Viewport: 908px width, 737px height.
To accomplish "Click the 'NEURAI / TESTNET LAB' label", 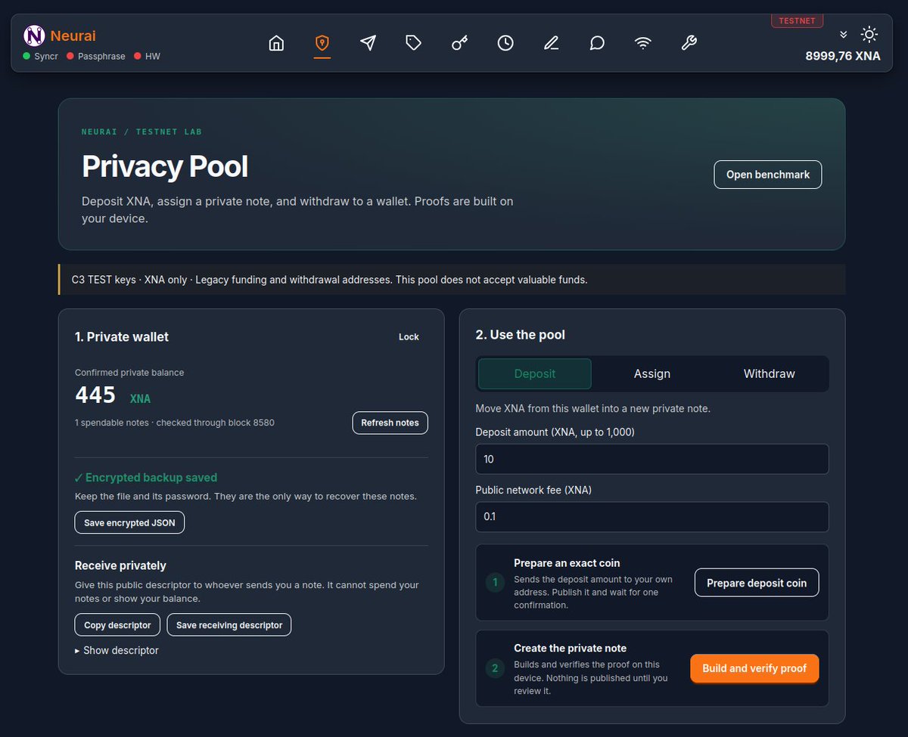I will [x=142, y=132].
